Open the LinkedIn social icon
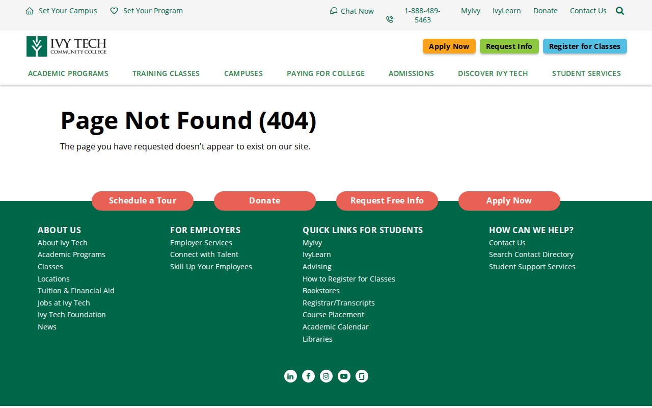Screen dimensions: 652x408 [x=290, y=376]
